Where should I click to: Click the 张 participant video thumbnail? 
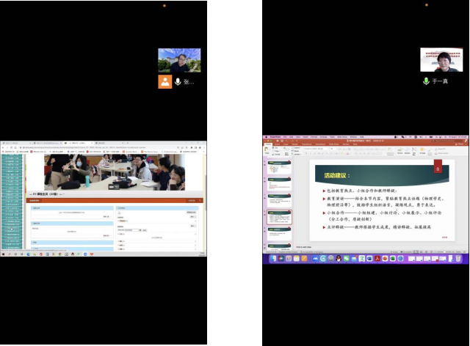179,60
